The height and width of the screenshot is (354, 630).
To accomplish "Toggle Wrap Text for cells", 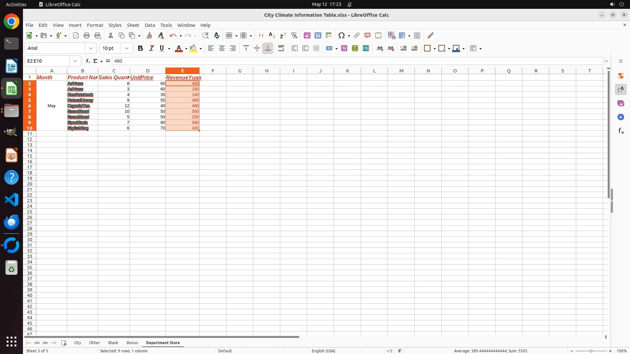I will (x=281, y=49).
